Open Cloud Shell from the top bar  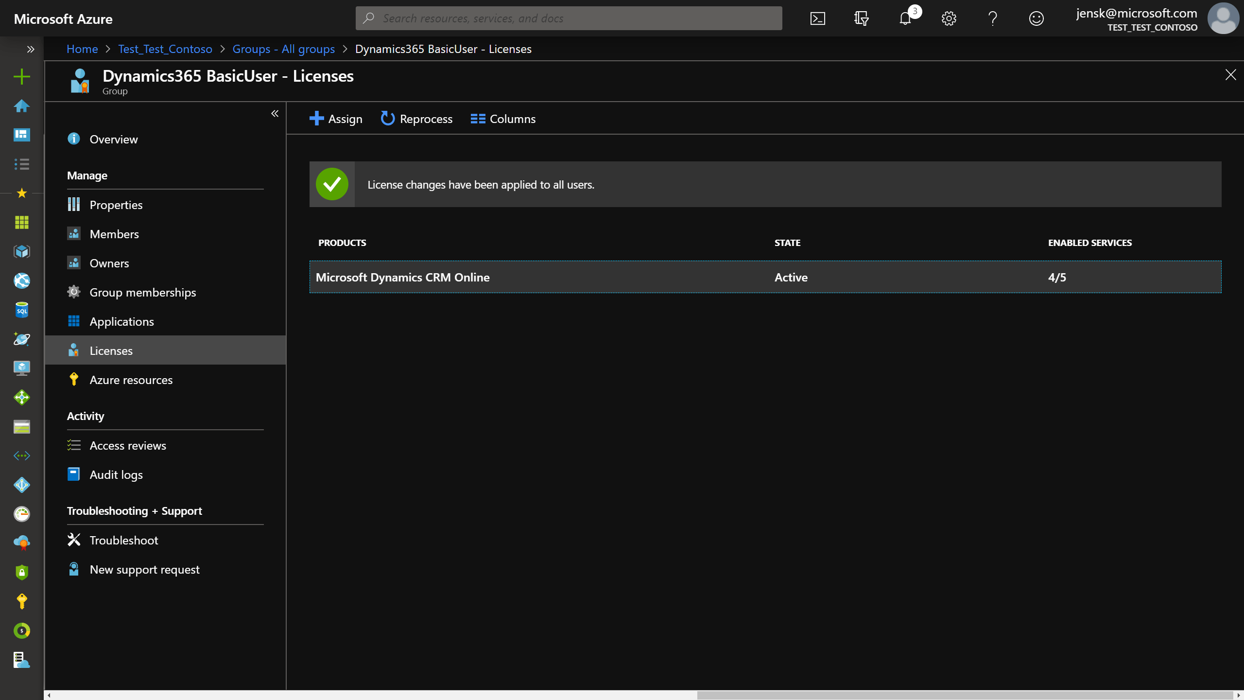(x=818, y=18)
